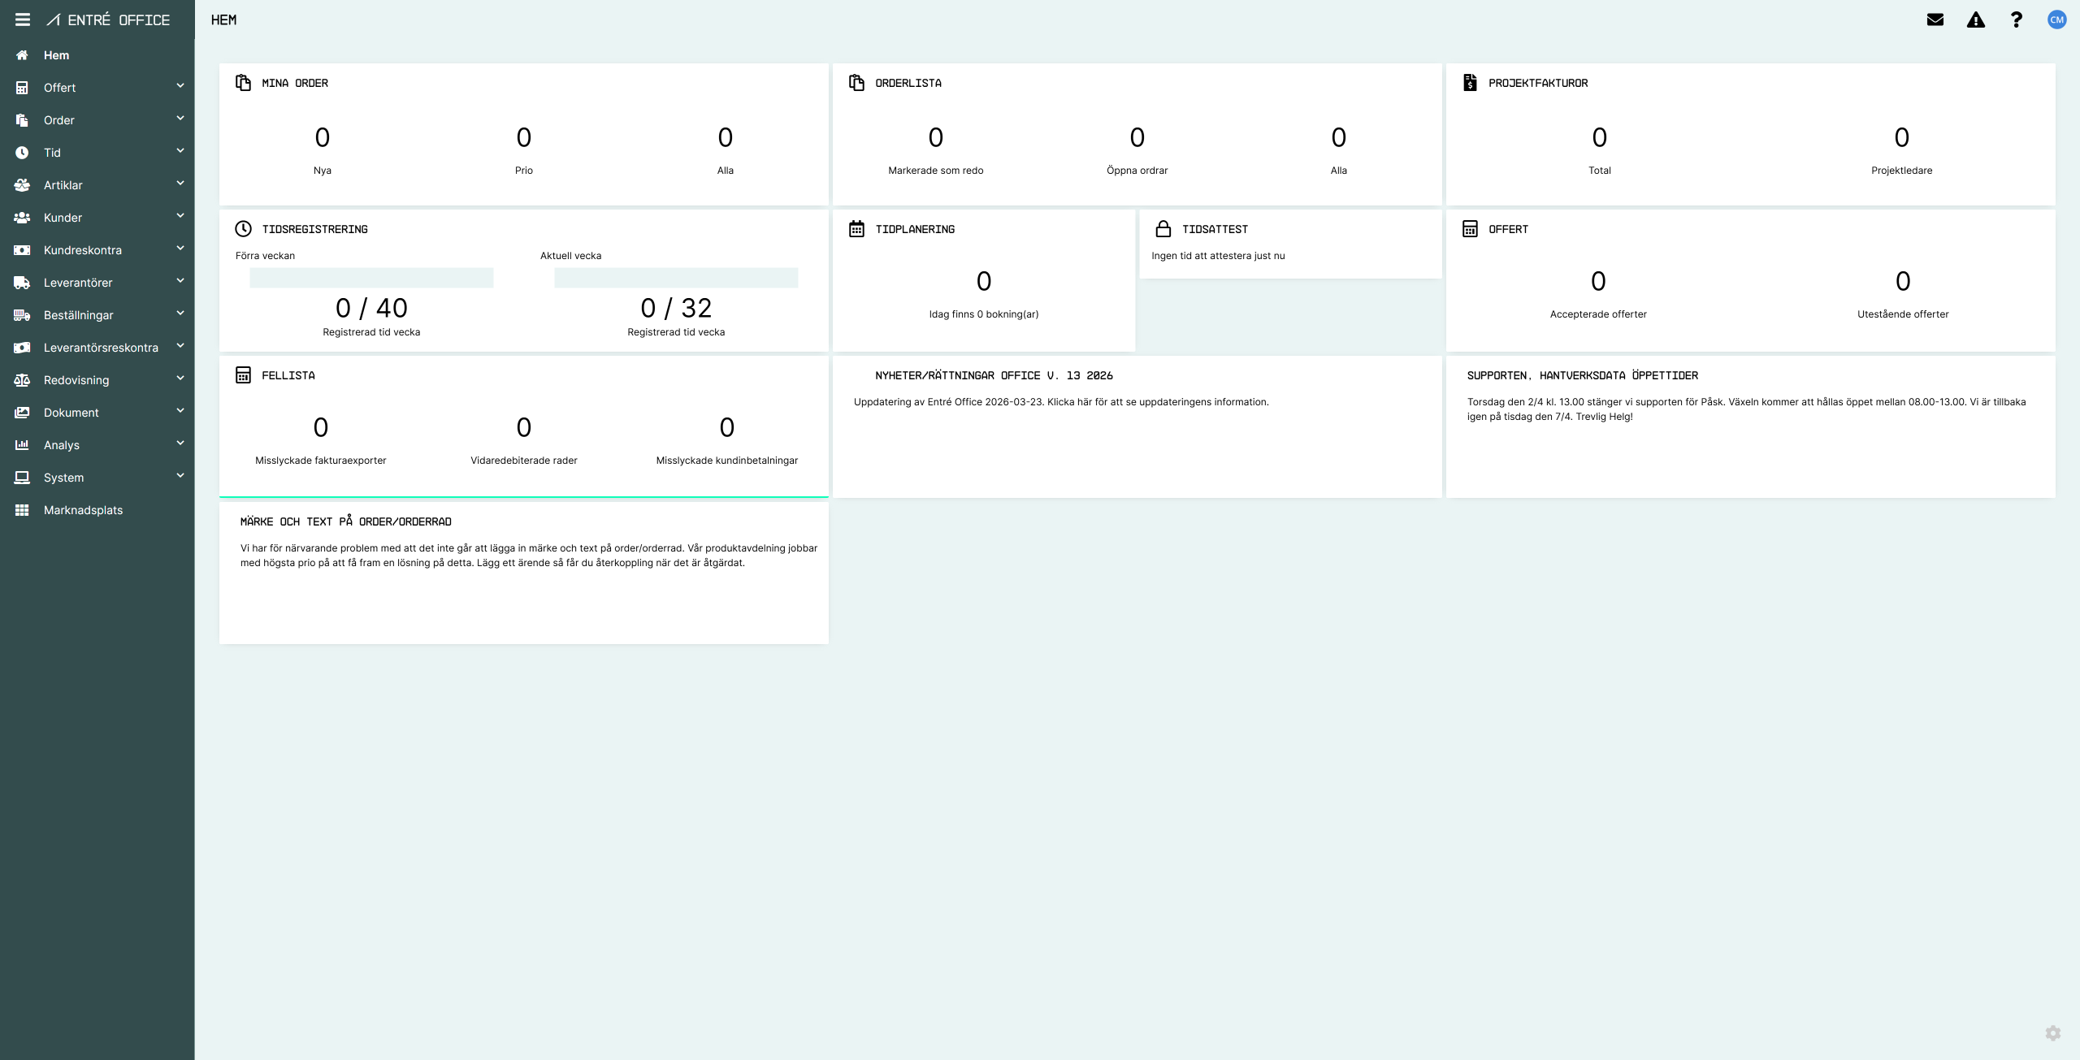
Task: Select Hem in the sidebar
Action: (x=57, y=55)
